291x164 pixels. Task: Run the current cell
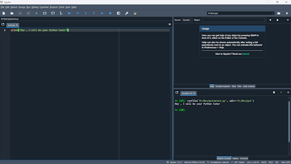tap(45, 13)
